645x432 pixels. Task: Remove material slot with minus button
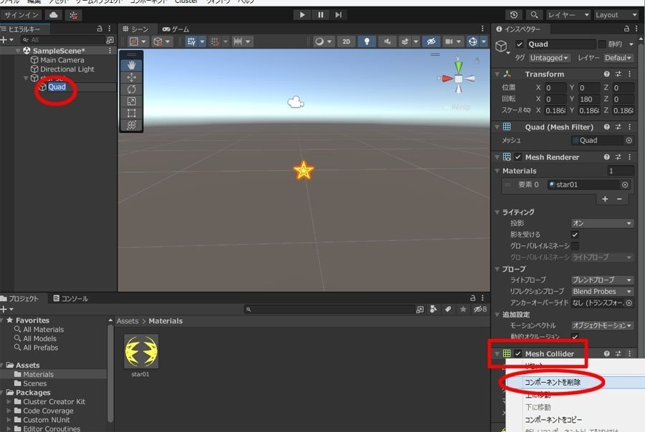coord(619,199)
